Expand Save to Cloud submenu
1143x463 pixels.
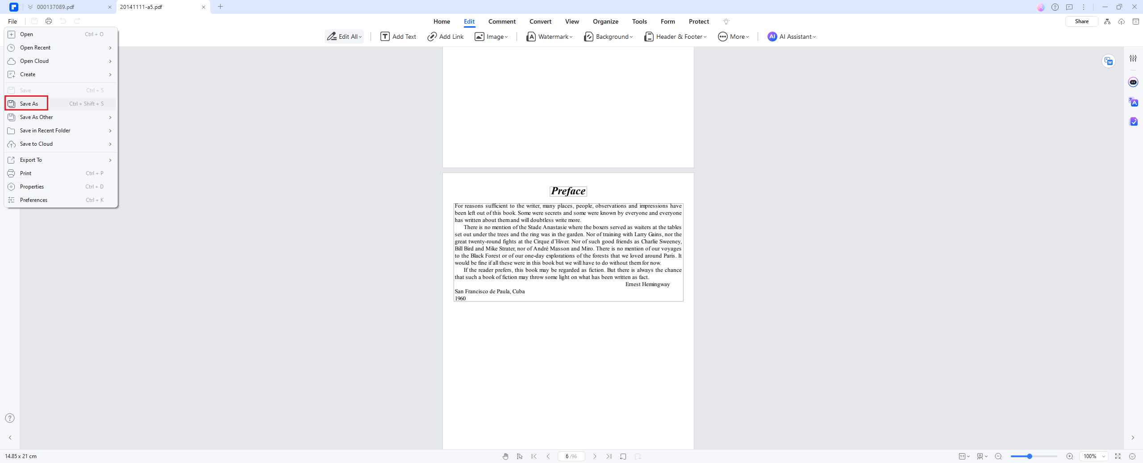coord(60,144)
